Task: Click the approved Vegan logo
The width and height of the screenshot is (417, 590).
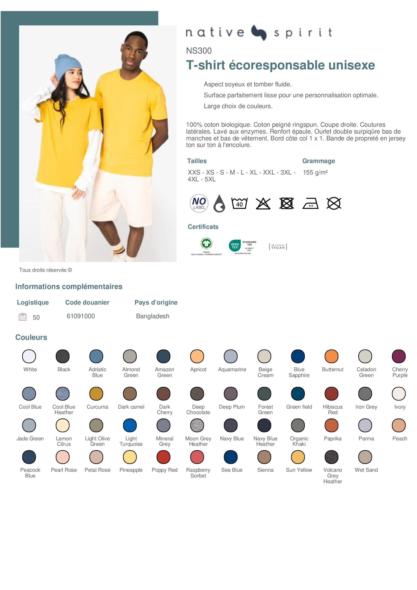Action: click(278, 247)
